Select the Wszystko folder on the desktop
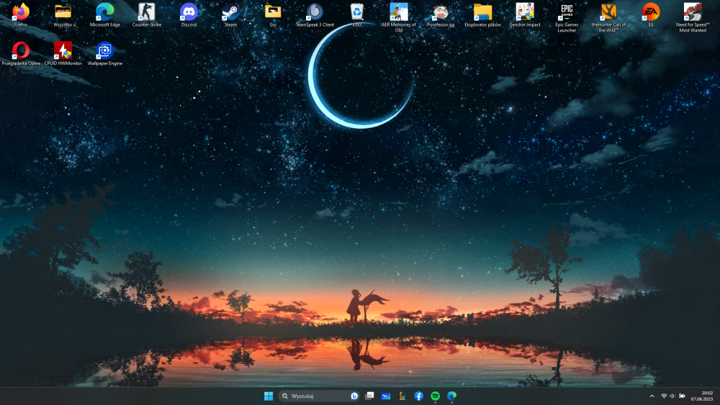 click(63, 15)
